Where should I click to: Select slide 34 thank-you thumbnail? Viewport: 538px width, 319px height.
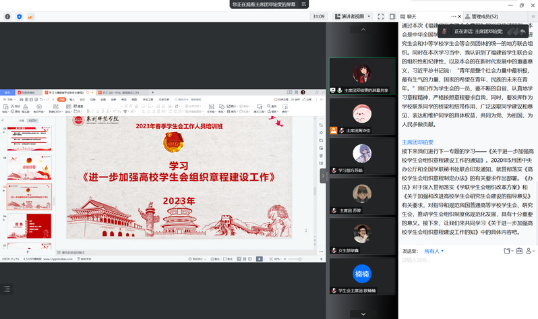pos(29,167)
